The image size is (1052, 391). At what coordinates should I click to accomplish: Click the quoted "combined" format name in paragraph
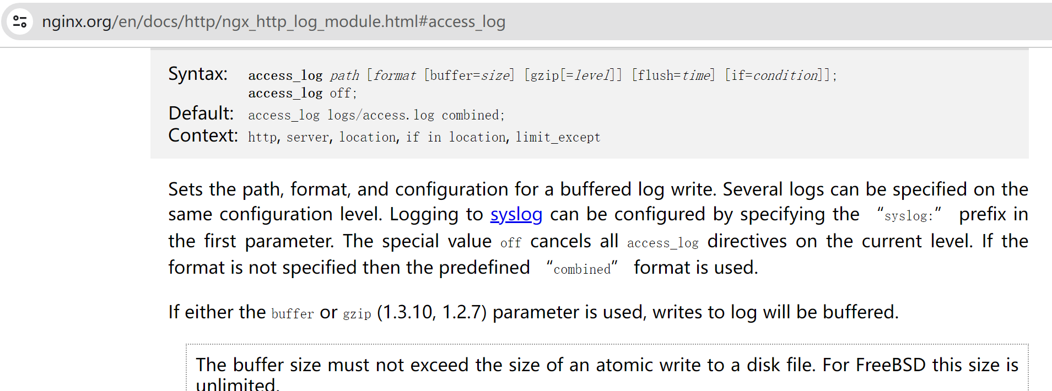582,269
